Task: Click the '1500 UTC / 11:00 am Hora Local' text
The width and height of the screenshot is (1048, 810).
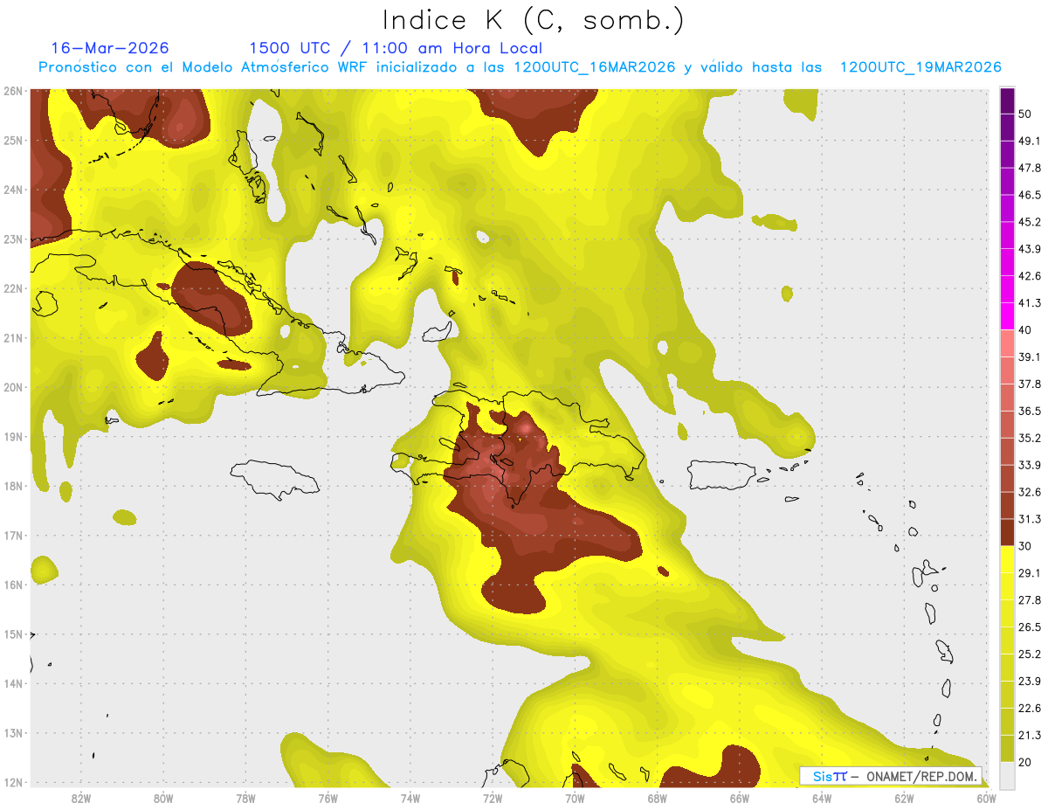Action: click(x=396, y=48)
